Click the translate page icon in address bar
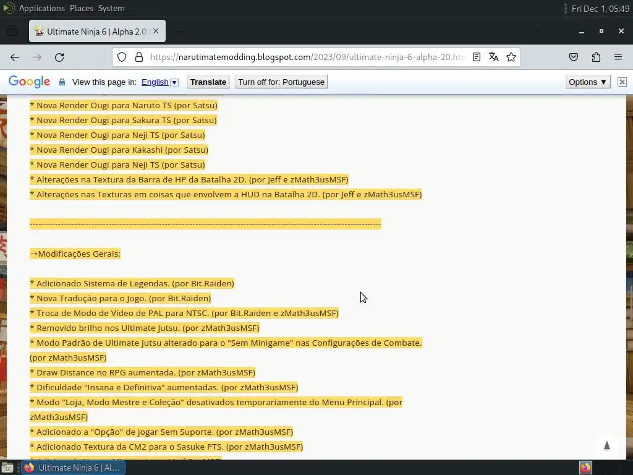The height and width of the screenshot is (475, 633). [x=494, y=57]
